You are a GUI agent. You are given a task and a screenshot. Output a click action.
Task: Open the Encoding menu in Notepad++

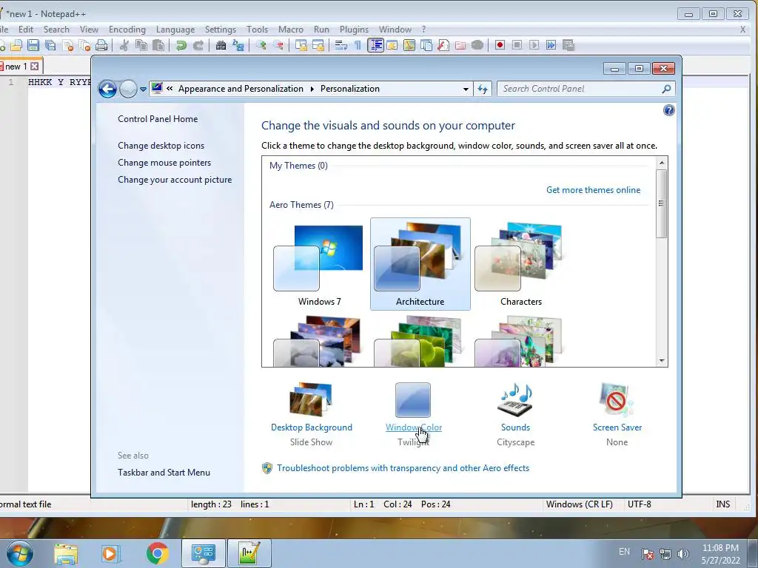pos(127,30)
